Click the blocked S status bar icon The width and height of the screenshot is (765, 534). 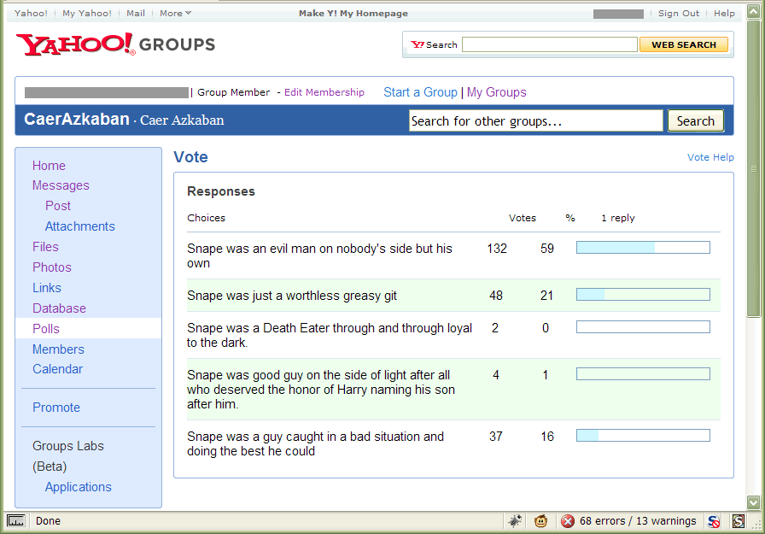point(713,521)
